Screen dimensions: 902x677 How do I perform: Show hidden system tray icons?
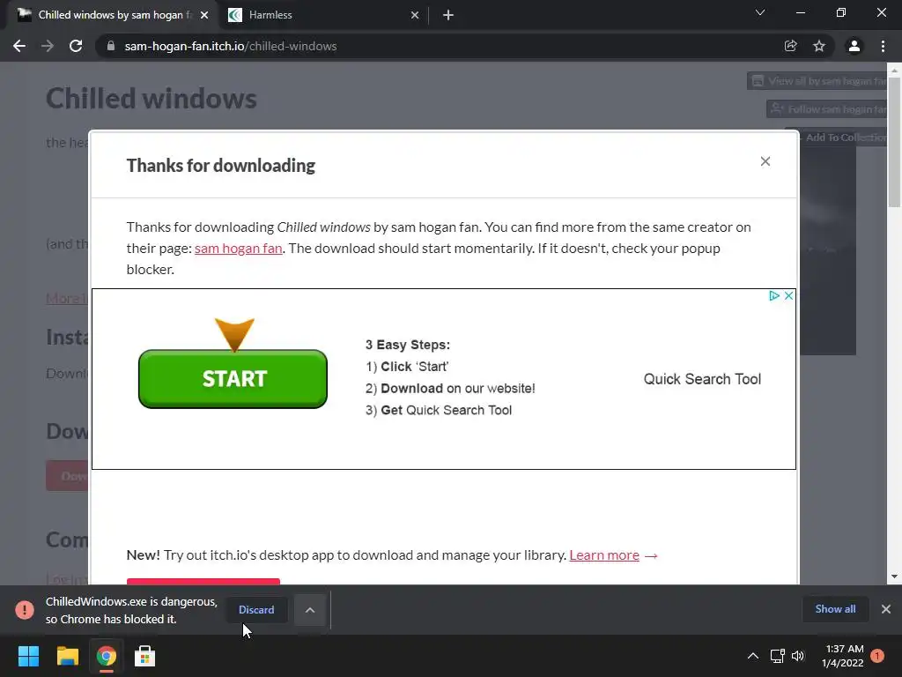[752, 656]
